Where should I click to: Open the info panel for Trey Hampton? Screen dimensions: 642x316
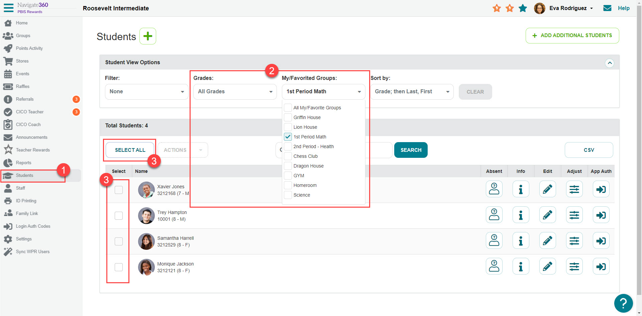521,215
